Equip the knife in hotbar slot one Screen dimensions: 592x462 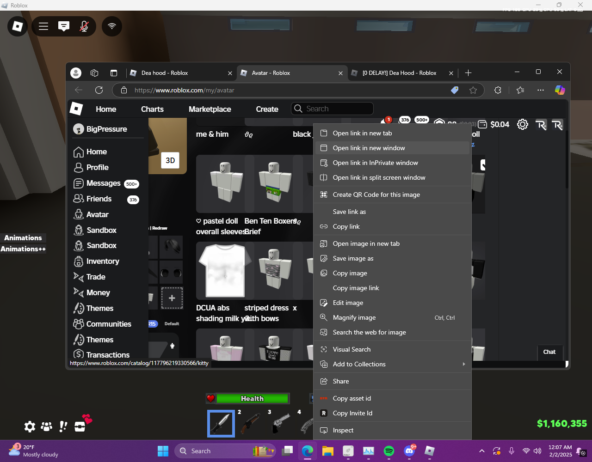(221, 423)
